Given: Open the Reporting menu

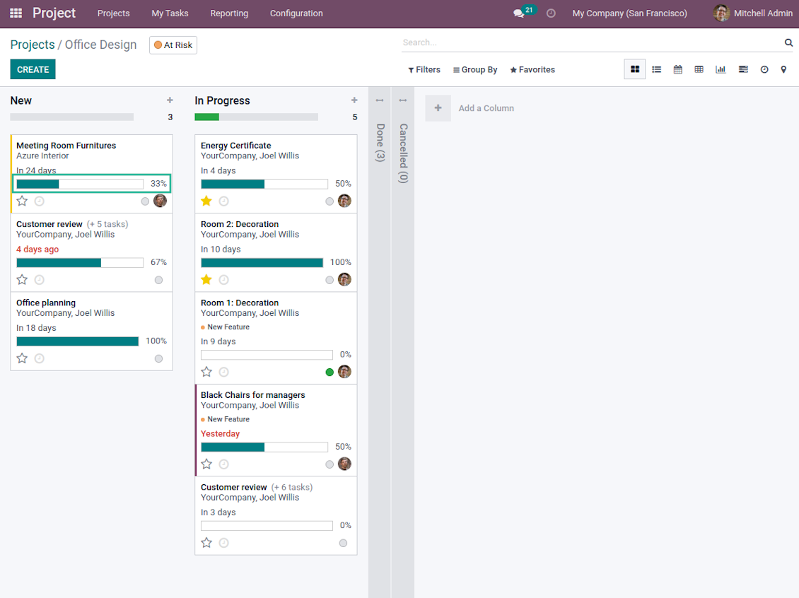Looking at the screenshot, I should point(229,13).
